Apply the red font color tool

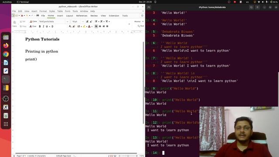89,26
